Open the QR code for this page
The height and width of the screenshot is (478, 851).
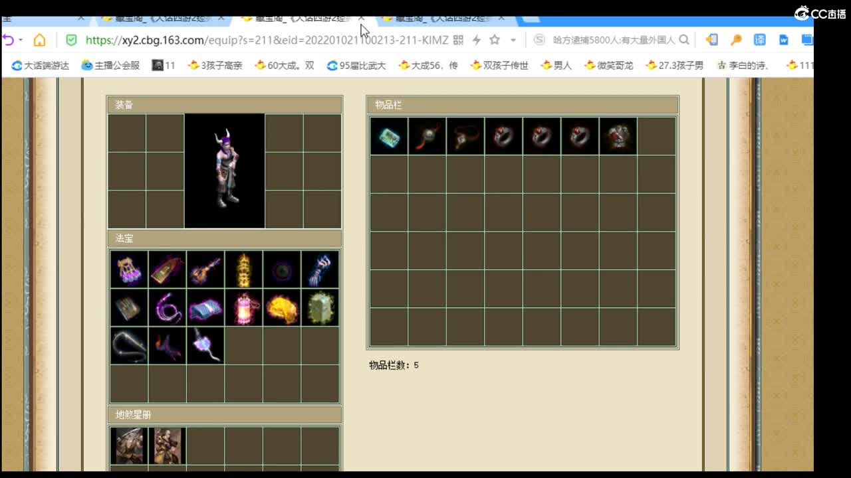tap(458, 40)
